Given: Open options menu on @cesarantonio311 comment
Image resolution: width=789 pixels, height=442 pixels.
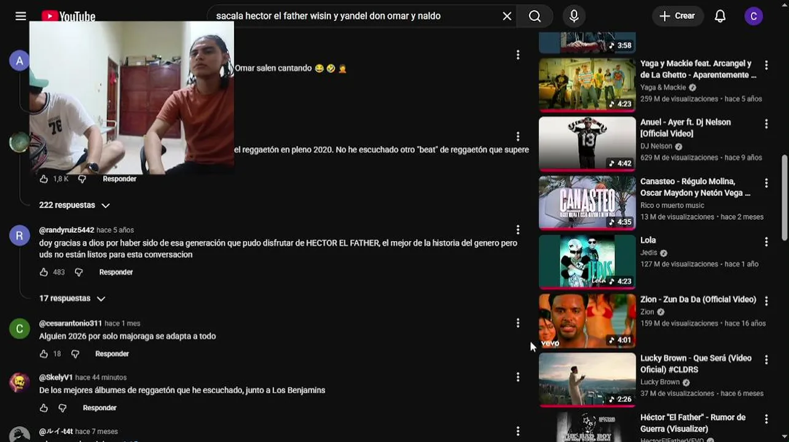Looking at the screenshot, I should [518, 323].
